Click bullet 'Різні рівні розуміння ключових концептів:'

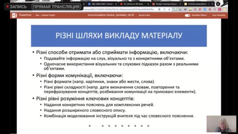coord(85,99)
